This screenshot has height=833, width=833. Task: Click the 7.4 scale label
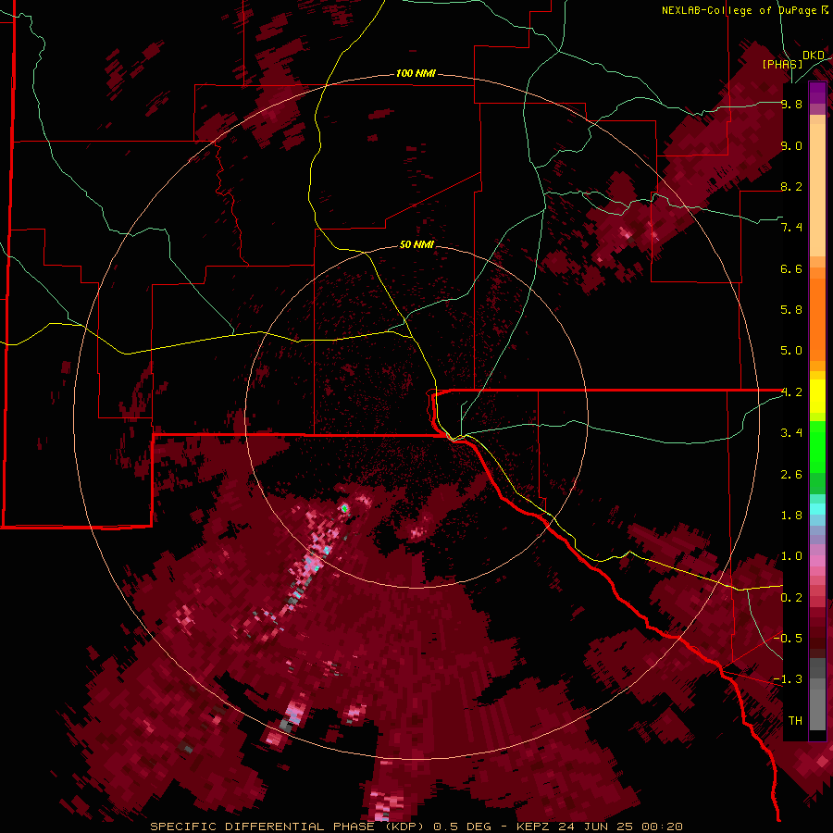[791, 228]
